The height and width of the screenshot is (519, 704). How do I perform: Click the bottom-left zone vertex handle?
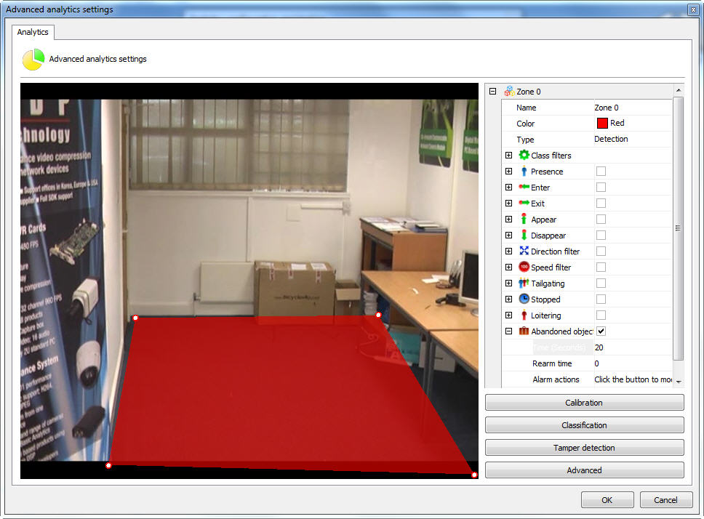click(108, 465)
